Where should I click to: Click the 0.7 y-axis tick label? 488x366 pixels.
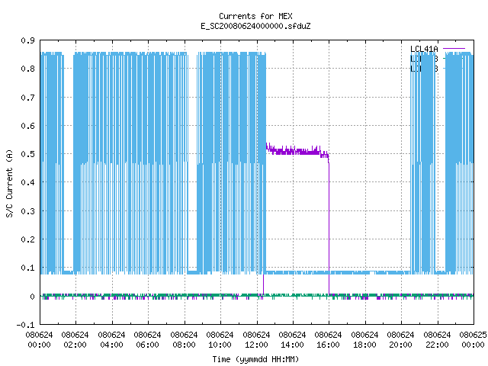(x=27, y=98)
